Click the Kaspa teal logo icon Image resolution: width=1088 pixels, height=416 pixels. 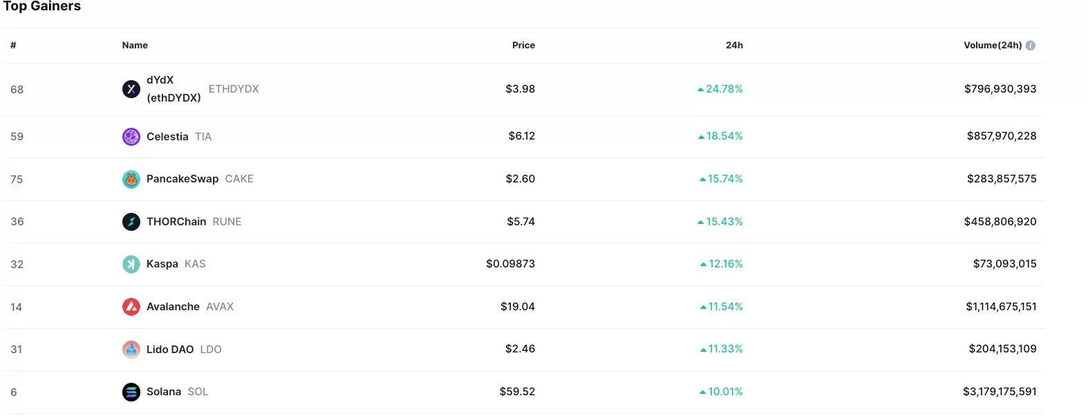pyautogui.click(x=131, y=264)
